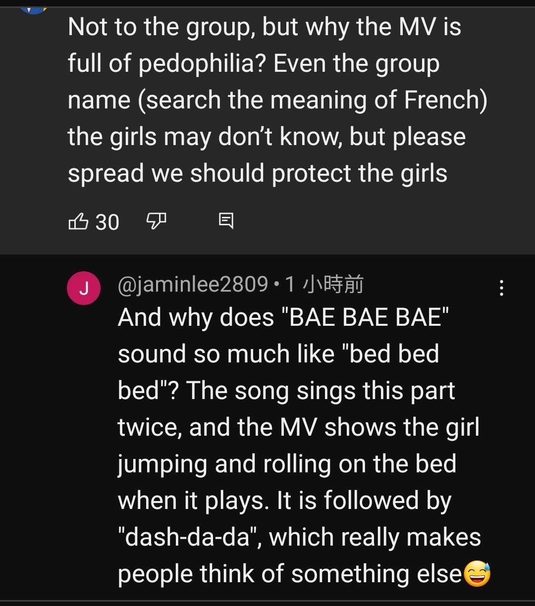
Task: Dislike the top comment with thumbs-down icon
Action: tap(156, 221)
